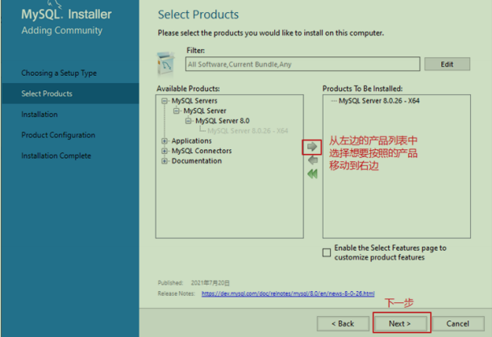Image resolution: width=492 pixels, height=337 pixels.
Task: Click the left arrow remove-product icon
Action: (x=313, y=160)
